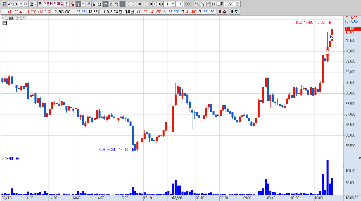The image size is (361, 201).
Task: Toggle the left panel layout icon
Action: [x=4, y=4]
